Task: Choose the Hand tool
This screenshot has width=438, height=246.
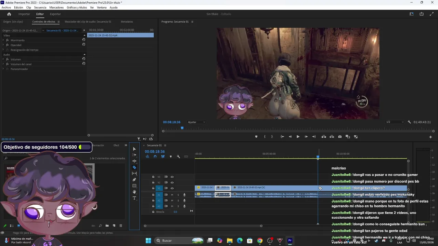Action: click(x=134, y=192)
